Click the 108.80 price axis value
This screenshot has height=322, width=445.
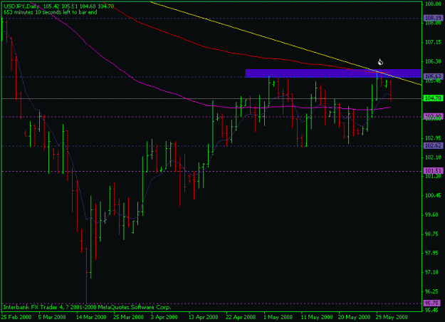click(433, 4)
